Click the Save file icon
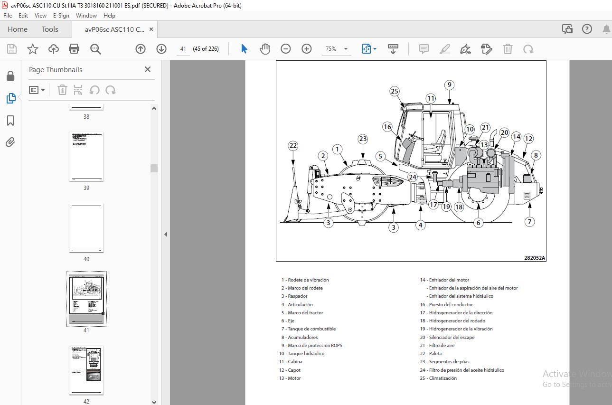The height and width of the screenshot is (405, 612). click(12, 49)
